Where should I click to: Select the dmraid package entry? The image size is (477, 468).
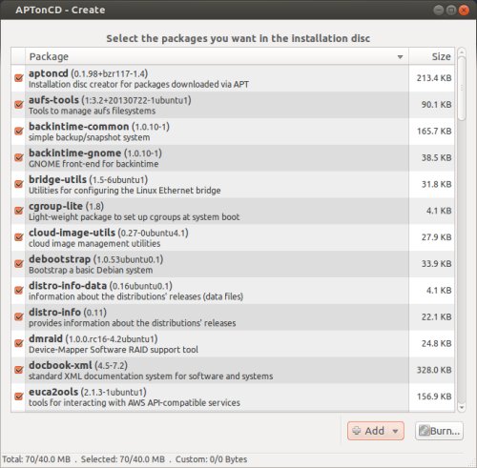coord(233,344)
